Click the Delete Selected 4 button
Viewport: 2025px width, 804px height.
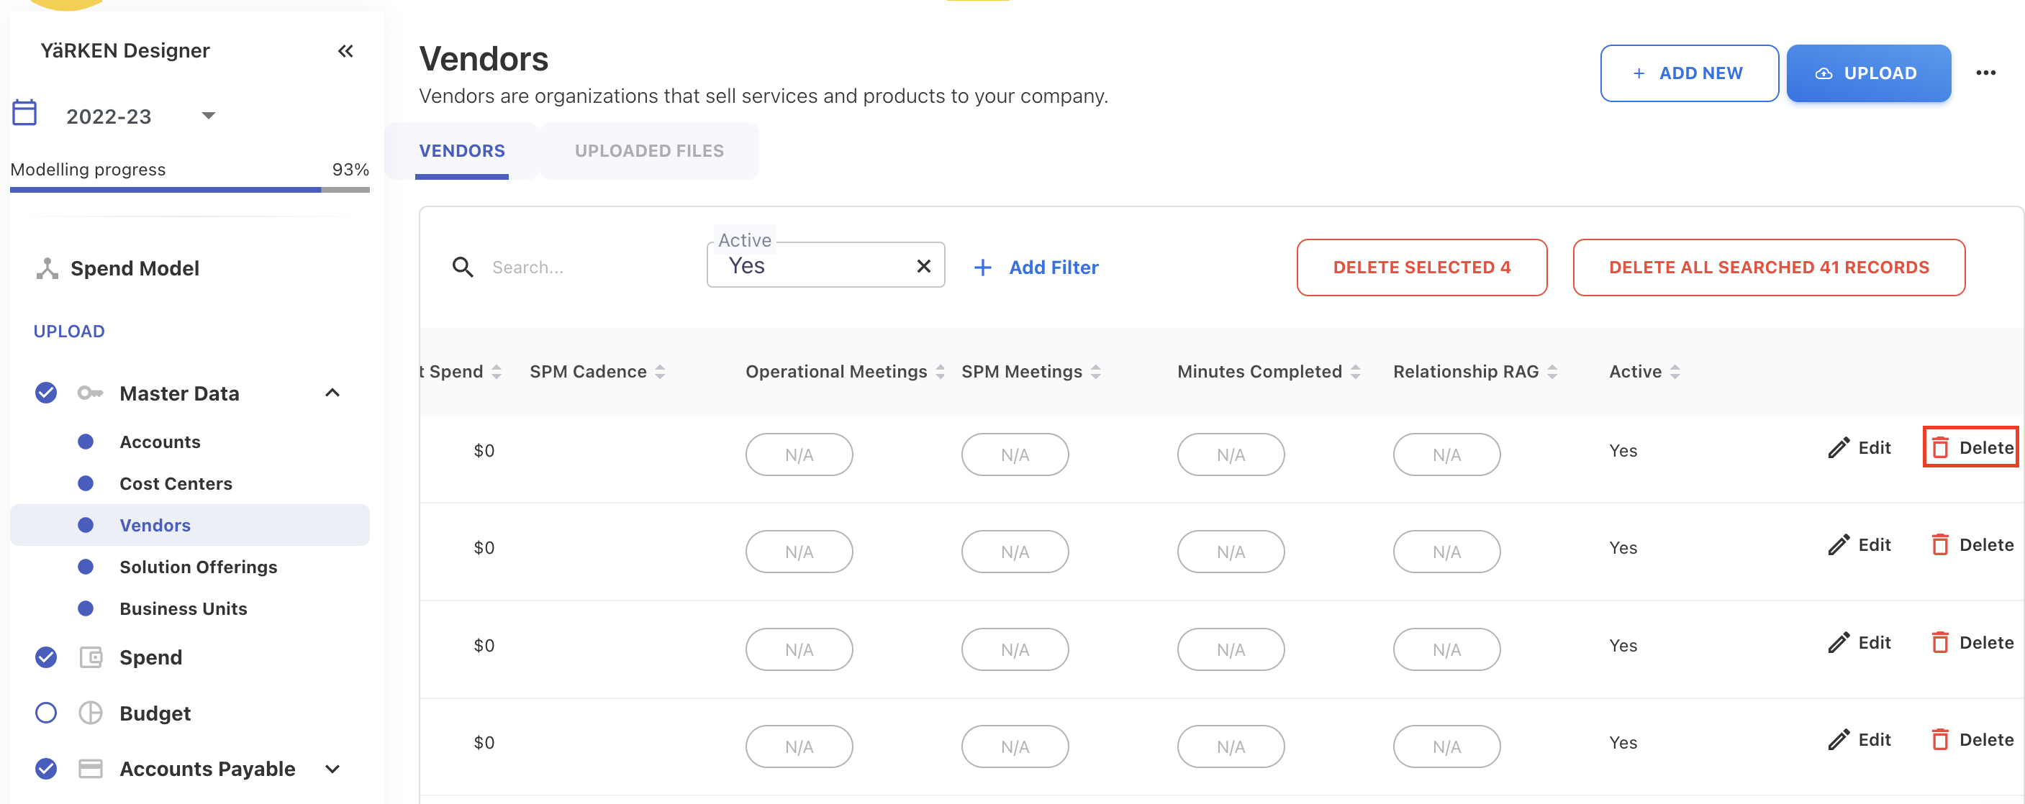tap(1421, 268)
